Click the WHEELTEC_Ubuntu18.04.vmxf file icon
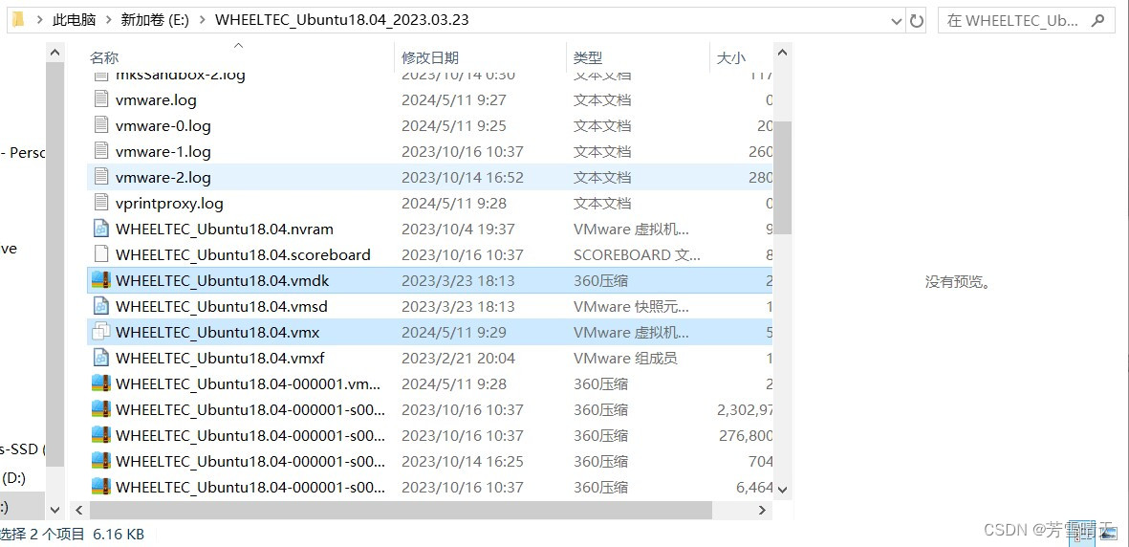Screen dimensions: 1129x547 (101, 359)
